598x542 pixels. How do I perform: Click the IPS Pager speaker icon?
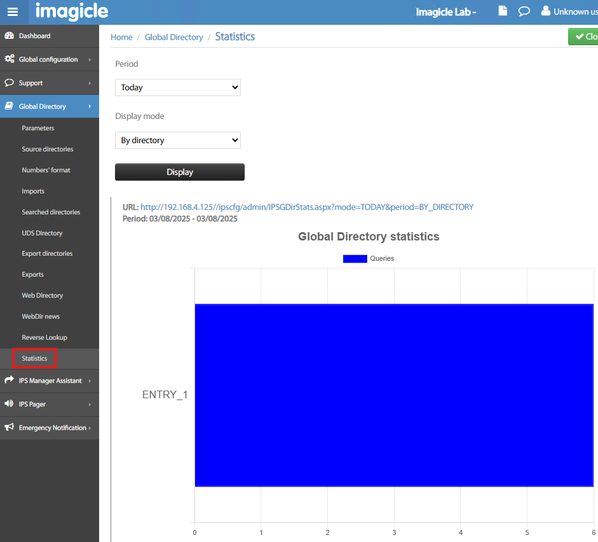[10, 404]
